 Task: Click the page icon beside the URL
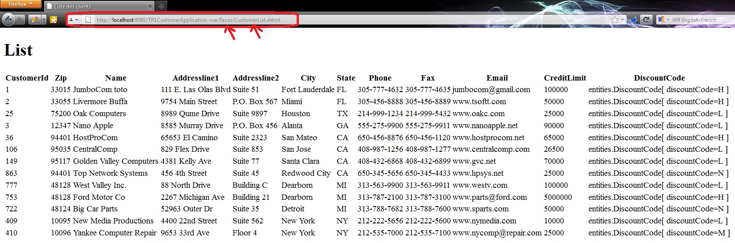pyautogui.click(x=88, y=20)
